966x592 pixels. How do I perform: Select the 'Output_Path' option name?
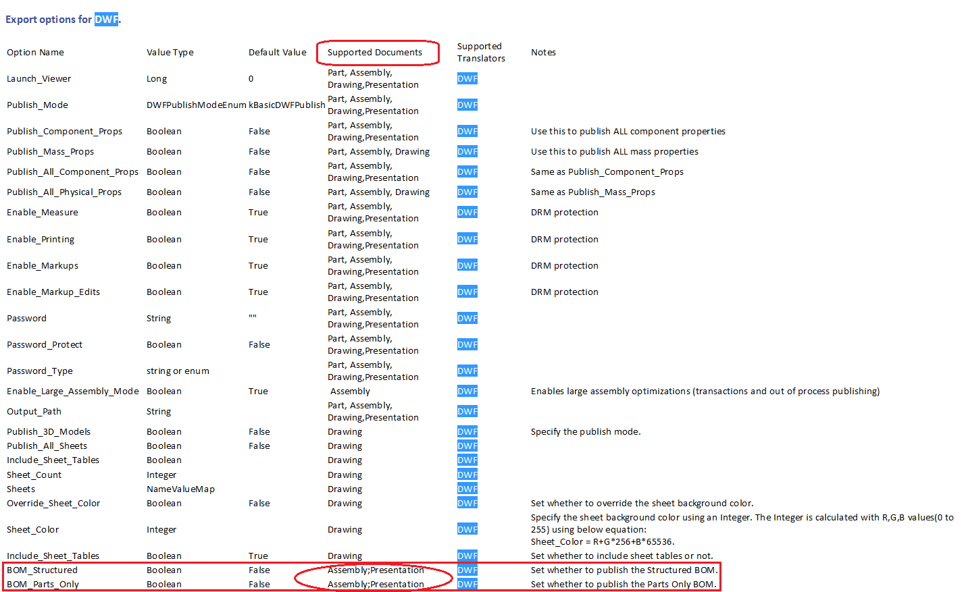[x=34, y=412]
